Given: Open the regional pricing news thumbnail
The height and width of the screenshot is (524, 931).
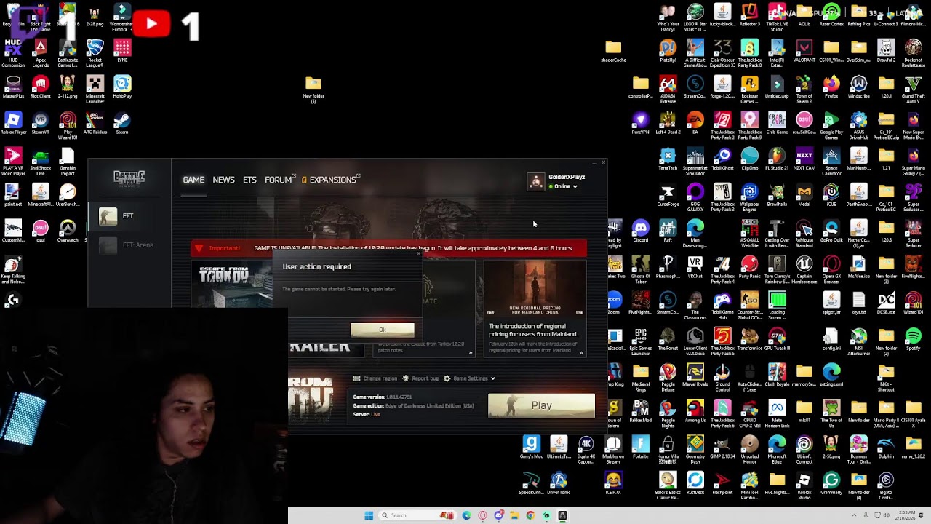Looking at the screenshot, I should [535, 288].
